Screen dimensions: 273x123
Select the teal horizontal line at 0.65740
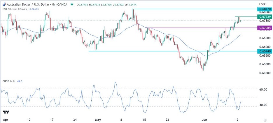coord(173,51)
